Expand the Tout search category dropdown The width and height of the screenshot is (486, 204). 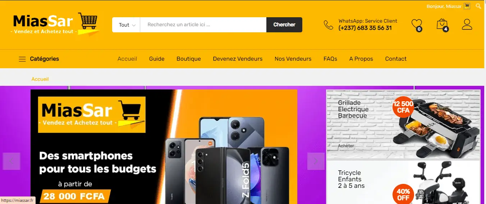pyautogui.click(x=126, y=25)
